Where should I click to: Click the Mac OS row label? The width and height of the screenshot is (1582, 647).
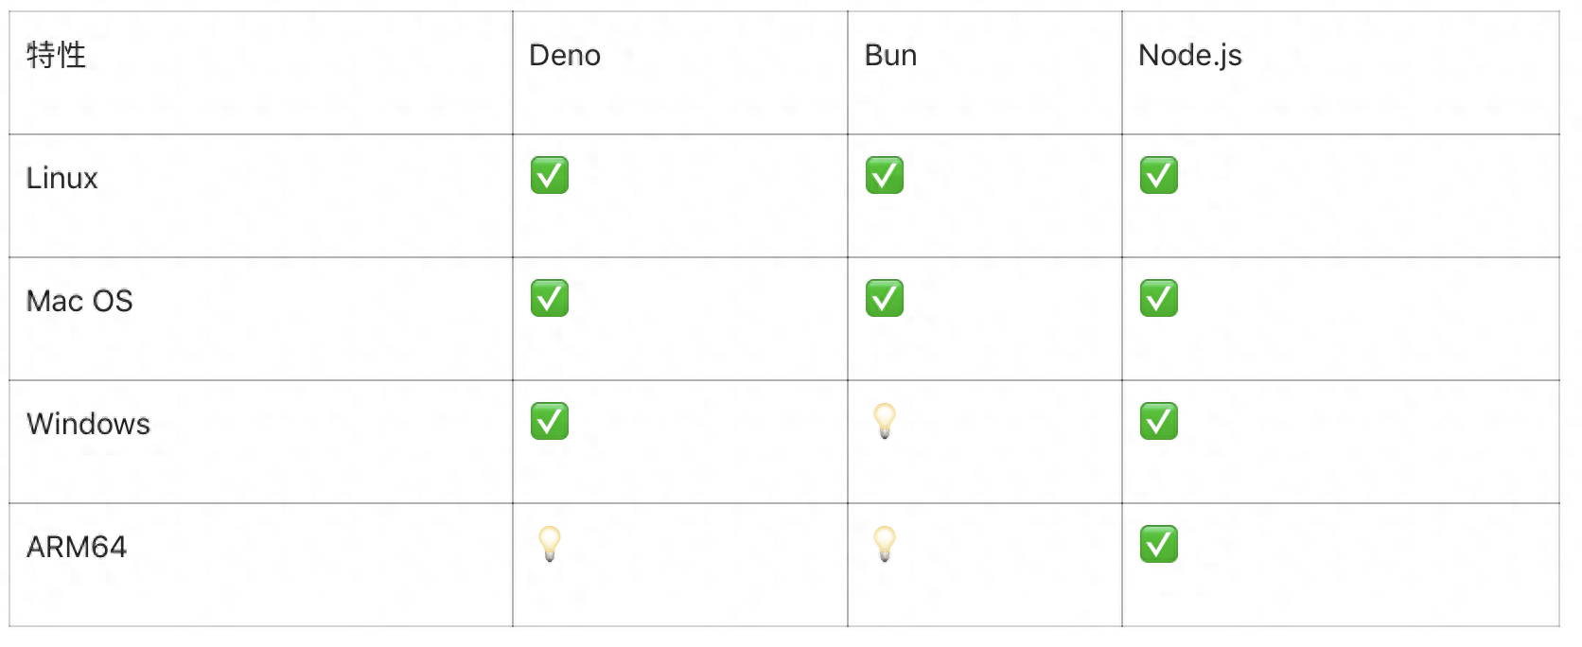79,301
